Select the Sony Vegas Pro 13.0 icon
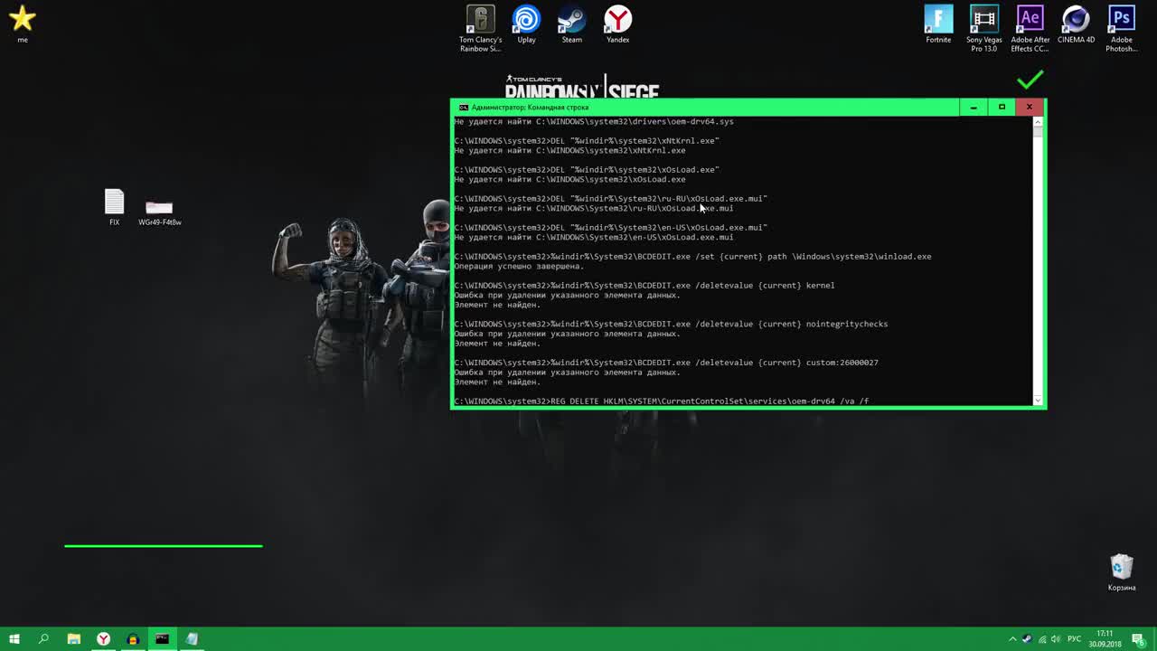 pos(983,29)
